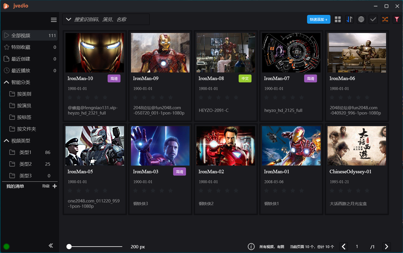
Task: Click the 中文 tag on IronMan-08
Action: (x=245, y=79)
